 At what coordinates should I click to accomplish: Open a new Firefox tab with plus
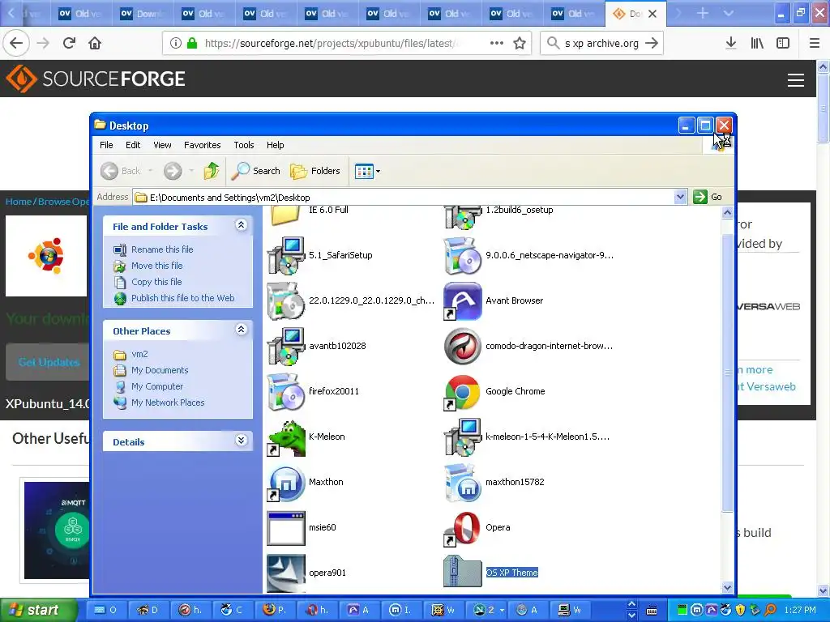703,13
